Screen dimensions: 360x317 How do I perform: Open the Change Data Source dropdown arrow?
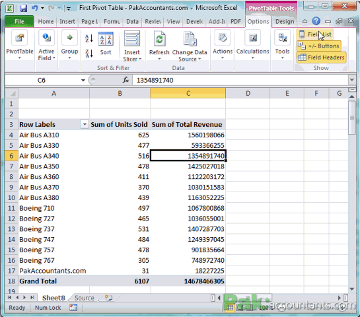tap(199, 59)
